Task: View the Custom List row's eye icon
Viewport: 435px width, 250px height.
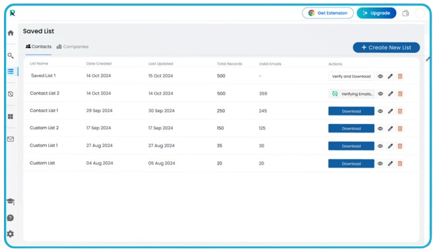Action: (380, 164)
